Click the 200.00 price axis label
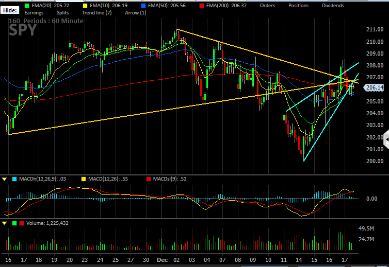The width and height of the screenshot is (389, 267). (x=375, y=161)
